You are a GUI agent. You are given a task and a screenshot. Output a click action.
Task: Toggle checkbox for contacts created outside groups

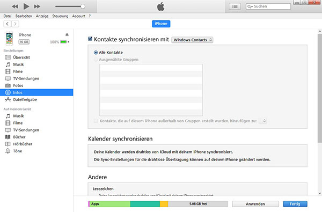[x=96, y=121]
